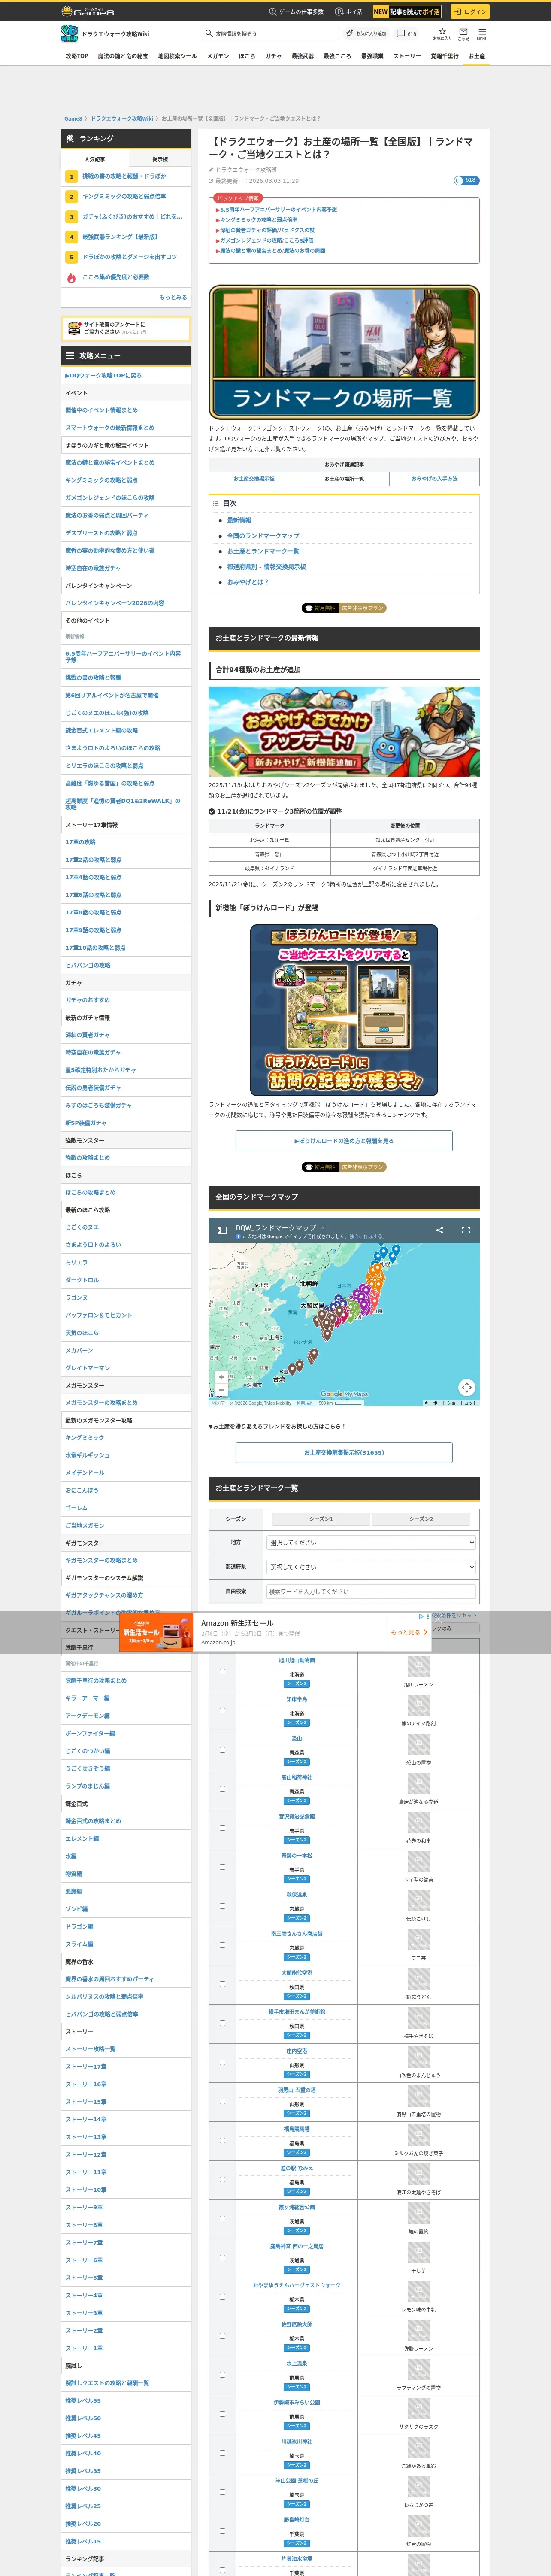The width and height of the screenshot is (551, 2576).
Task: Select the 奇跡の一本松 checkbox
Action: [222, 1867]
